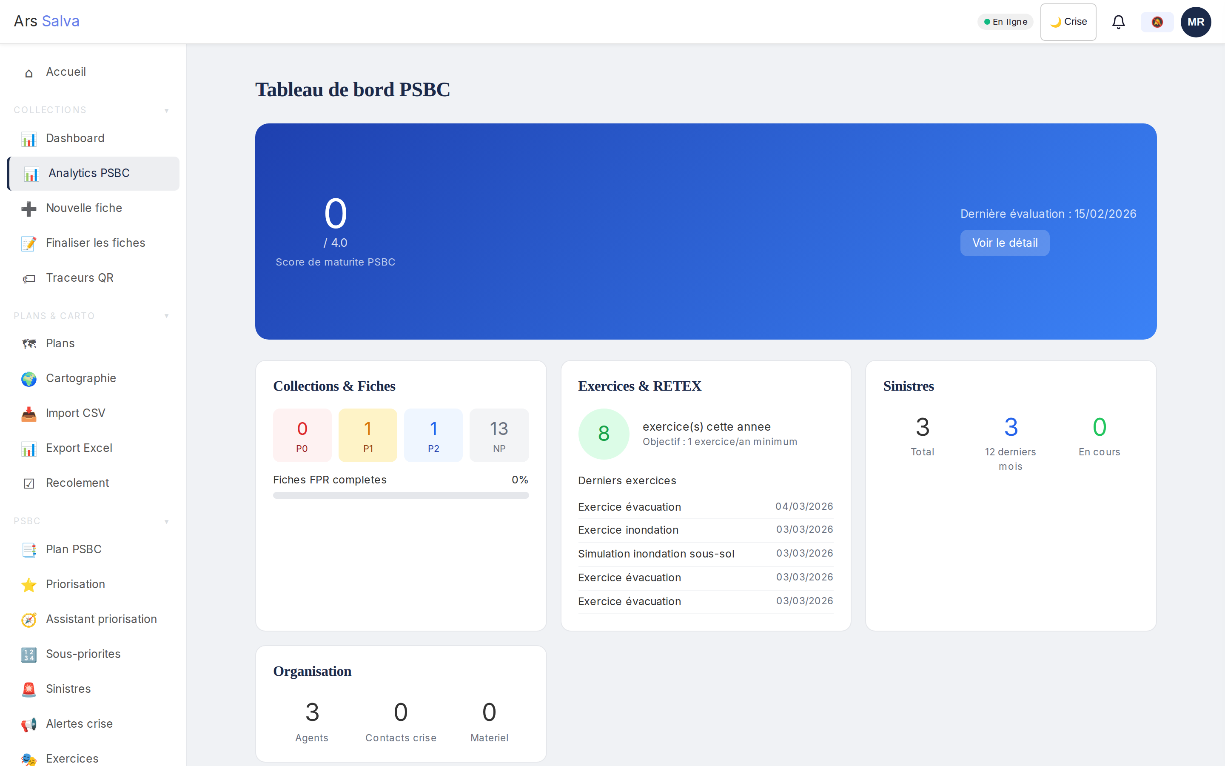Click the Nouvelle fiche plus icon
Image resolution: width=1225 pixels, height=766 pixels.
[x=29, y=209]
